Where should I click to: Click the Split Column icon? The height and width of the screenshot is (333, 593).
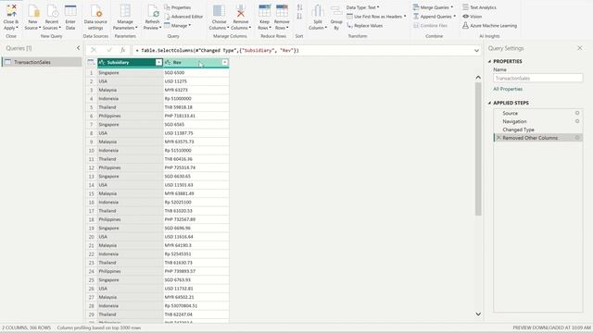[318, 11]
